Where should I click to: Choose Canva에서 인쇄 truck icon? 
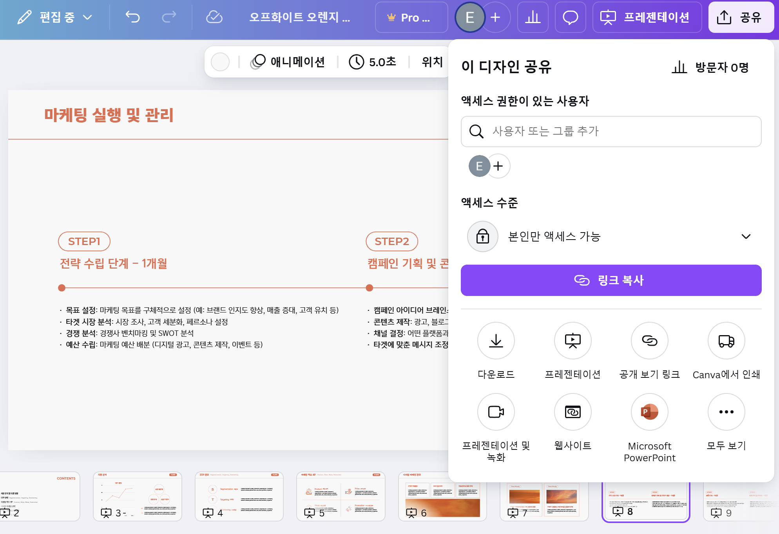726,341
